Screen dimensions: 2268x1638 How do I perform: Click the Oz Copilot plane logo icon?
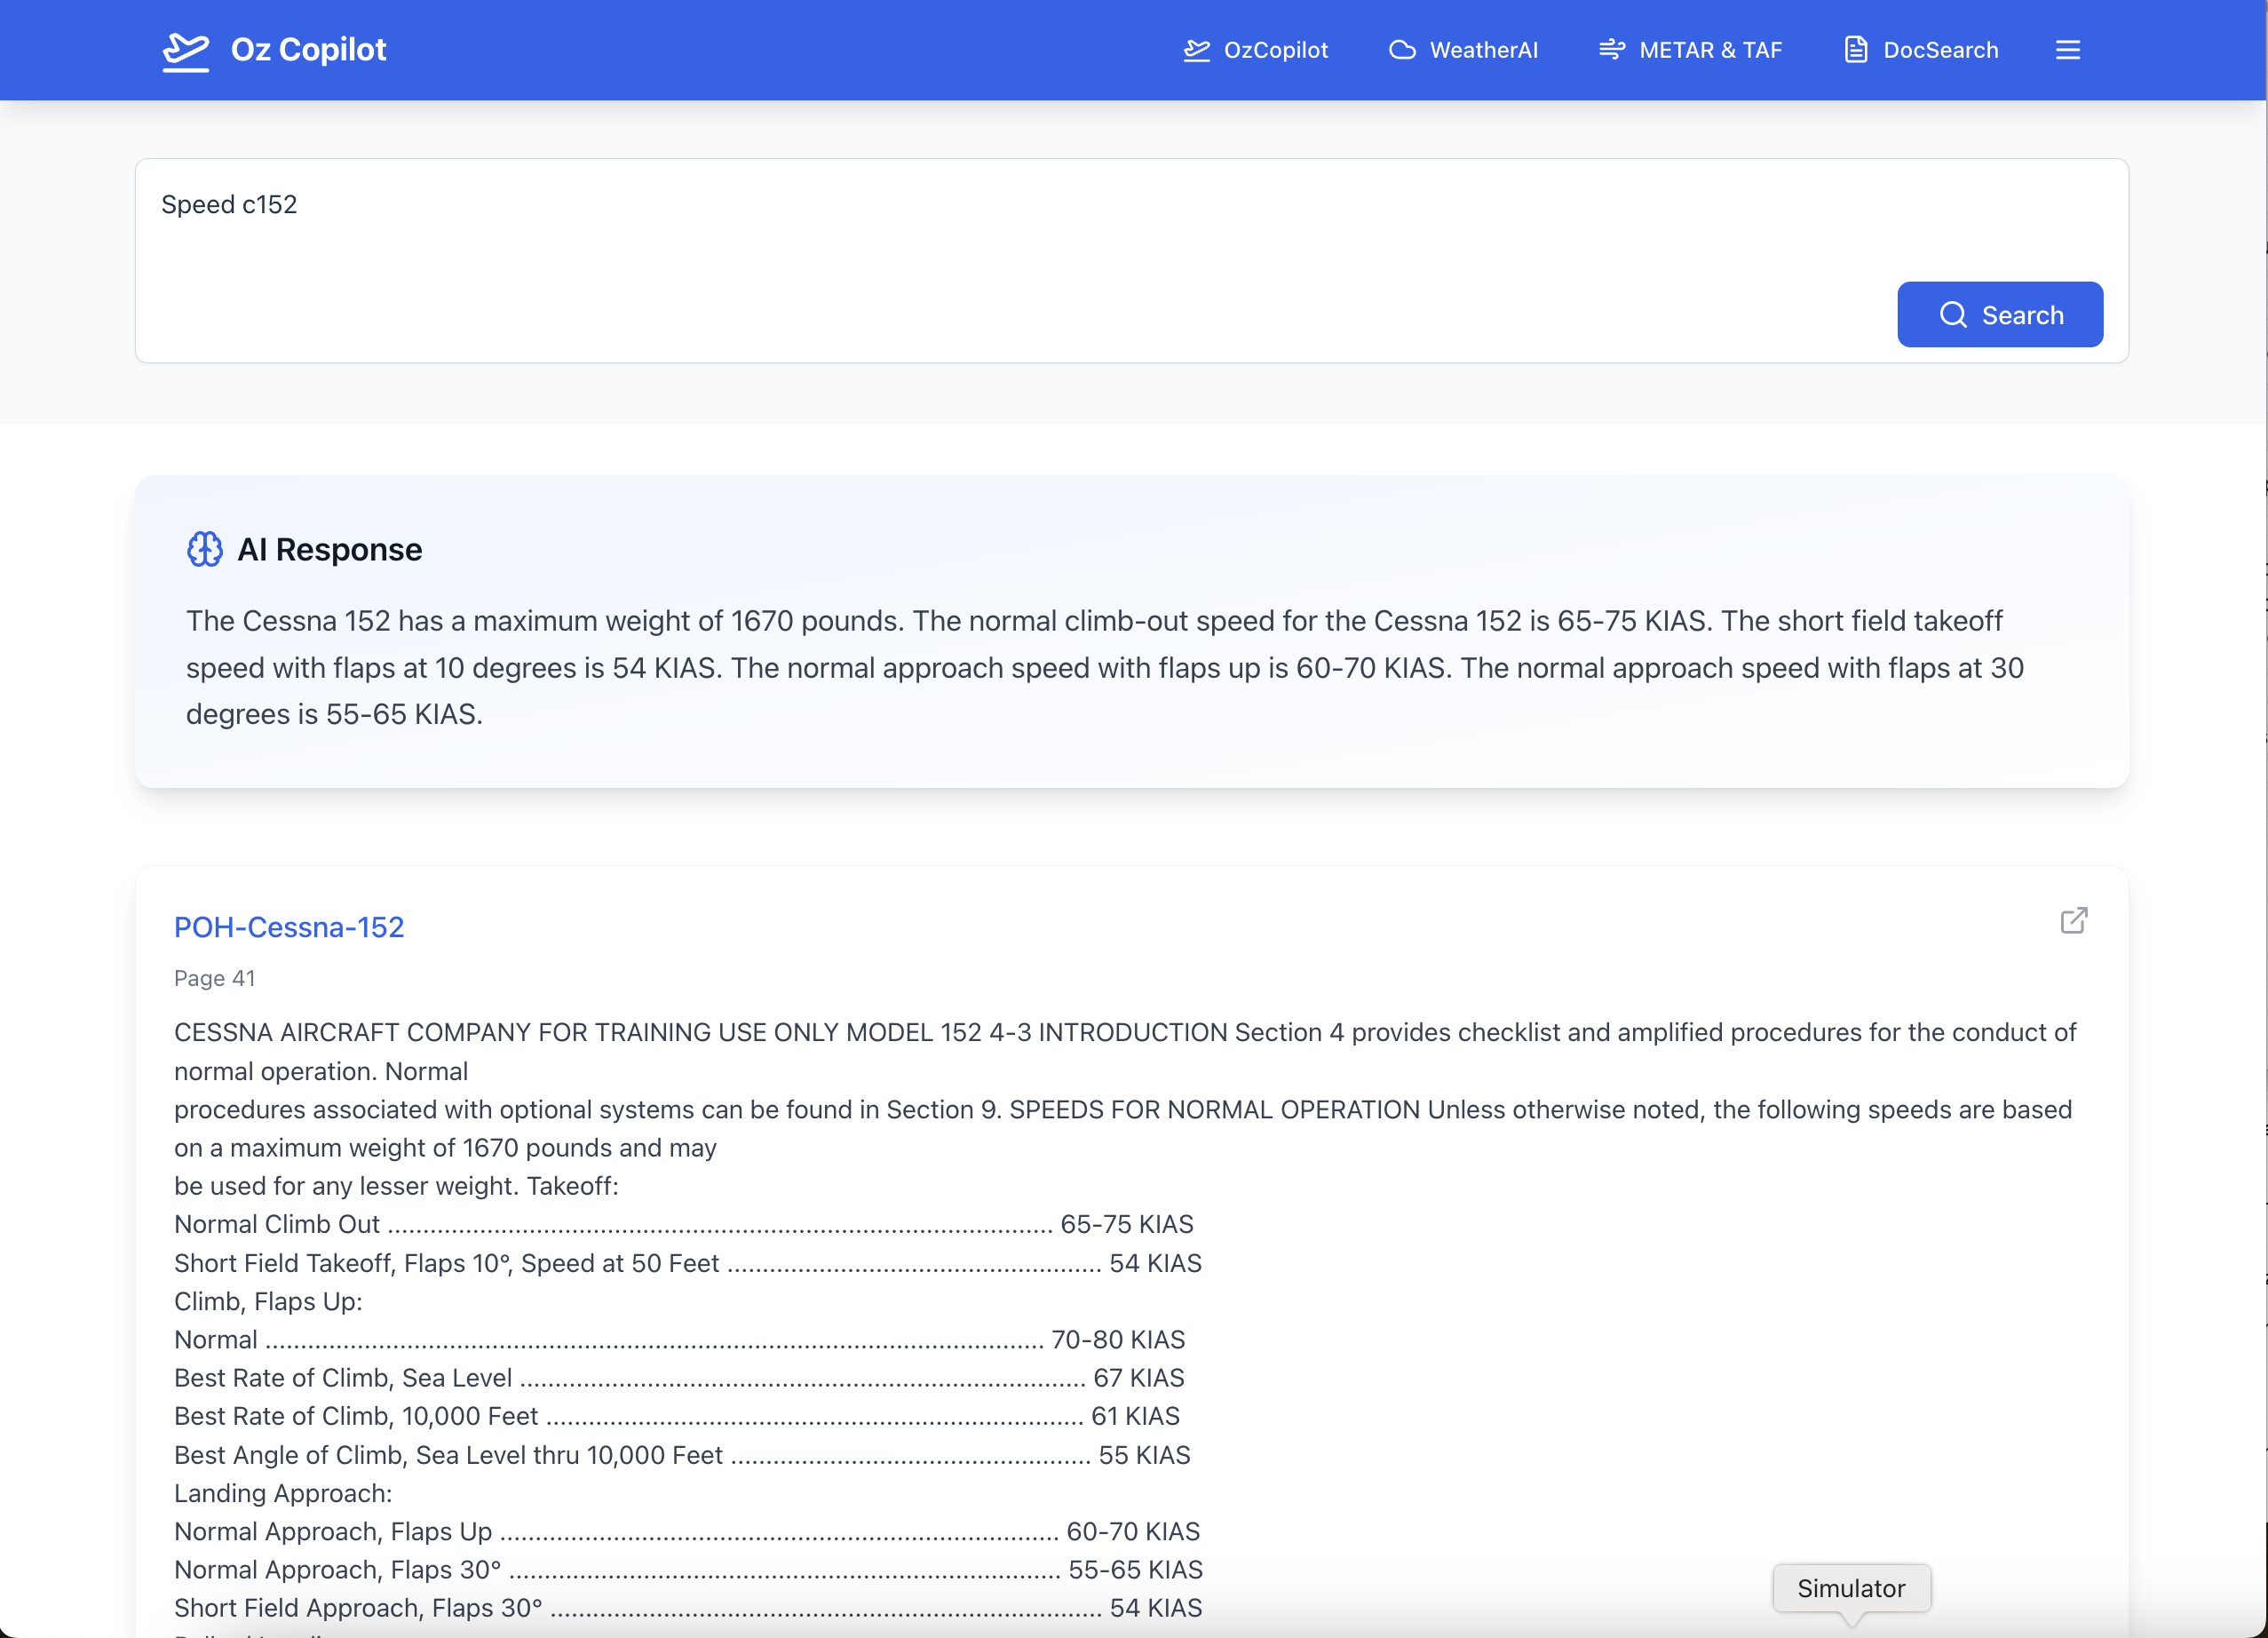(x=186, y=50)
